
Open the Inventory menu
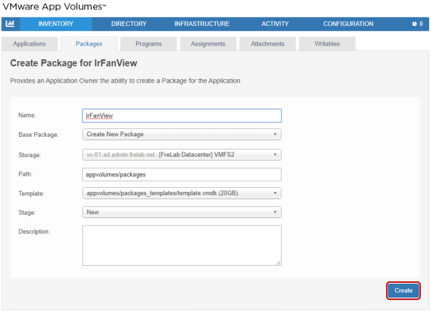(x=56, y=24)
